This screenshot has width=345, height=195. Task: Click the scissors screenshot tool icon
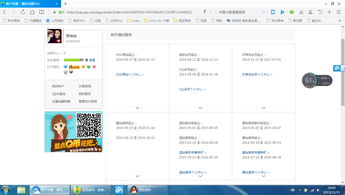pyautogui.click(x=311, y=12)
